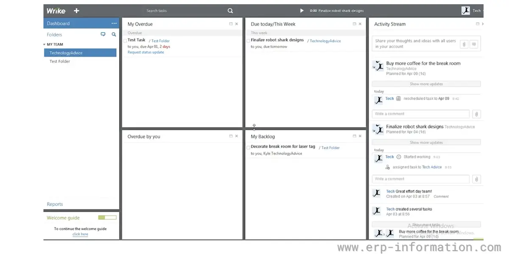Click the user avatar in the top bar
The height and width of the screenshot is (254, 509).
[x=466, y=11]
